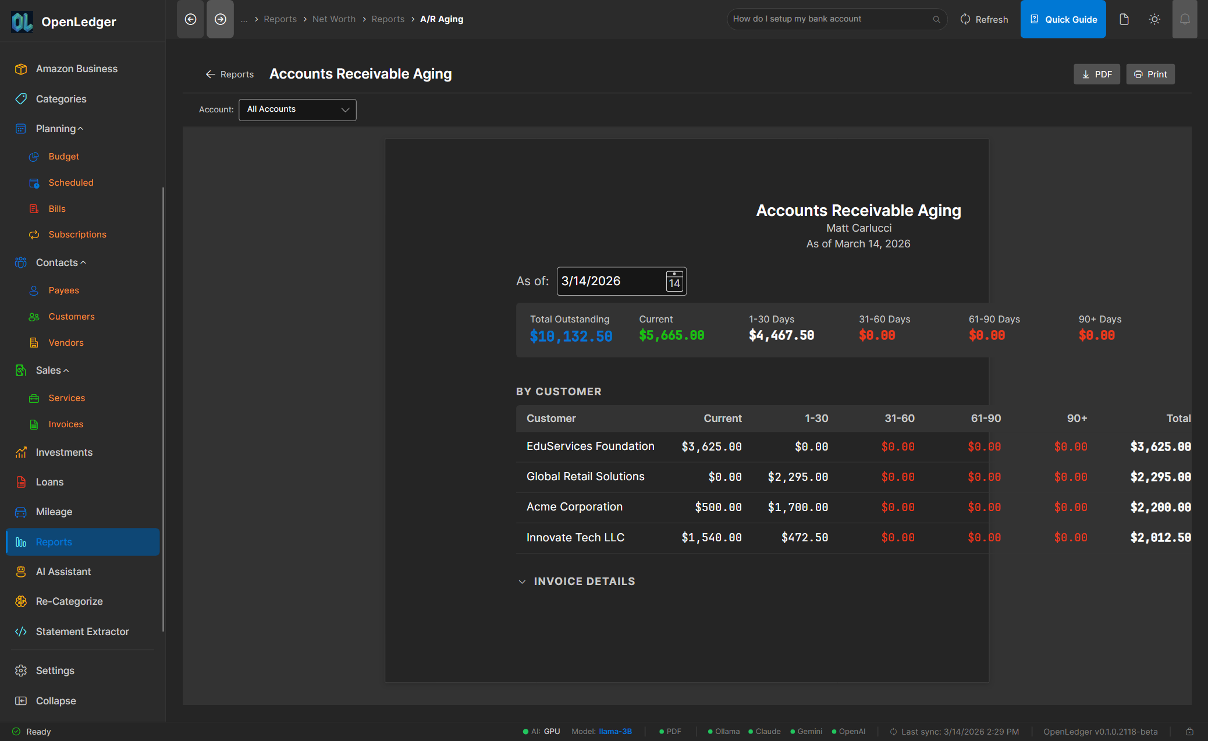Open the Mileage tracker

click(x=54, y=512)
